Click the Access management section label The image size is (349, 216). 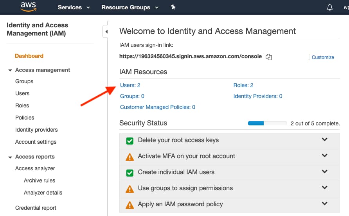click(43, 70)
